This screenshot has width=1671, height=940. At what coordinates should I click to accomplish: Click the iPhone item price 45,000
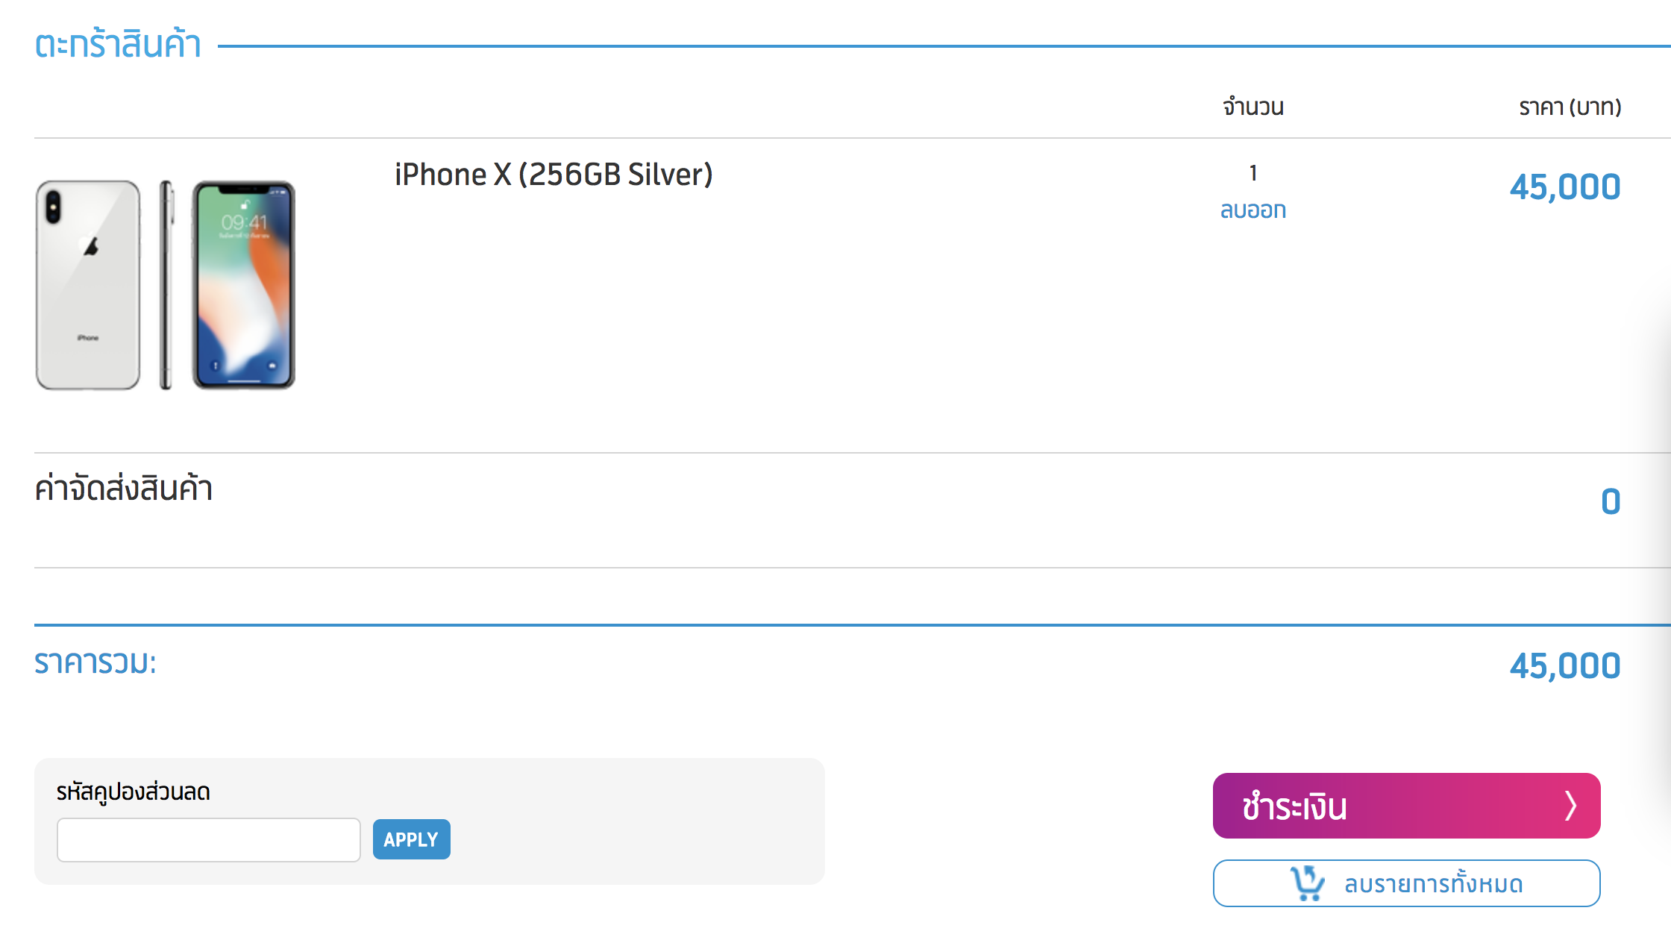point(1565,187)
